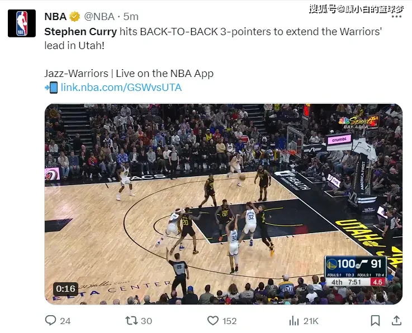
Task: Open the link.nba.com/GSWvsUTA link
Action: tap(121, 88)
